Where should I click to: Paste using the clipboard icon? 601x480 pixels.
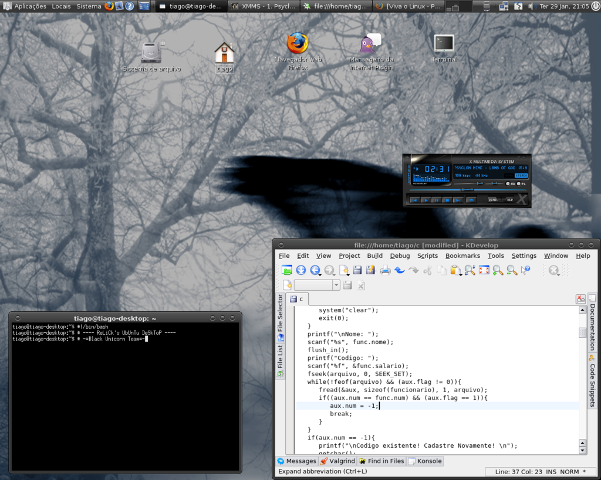455,270
